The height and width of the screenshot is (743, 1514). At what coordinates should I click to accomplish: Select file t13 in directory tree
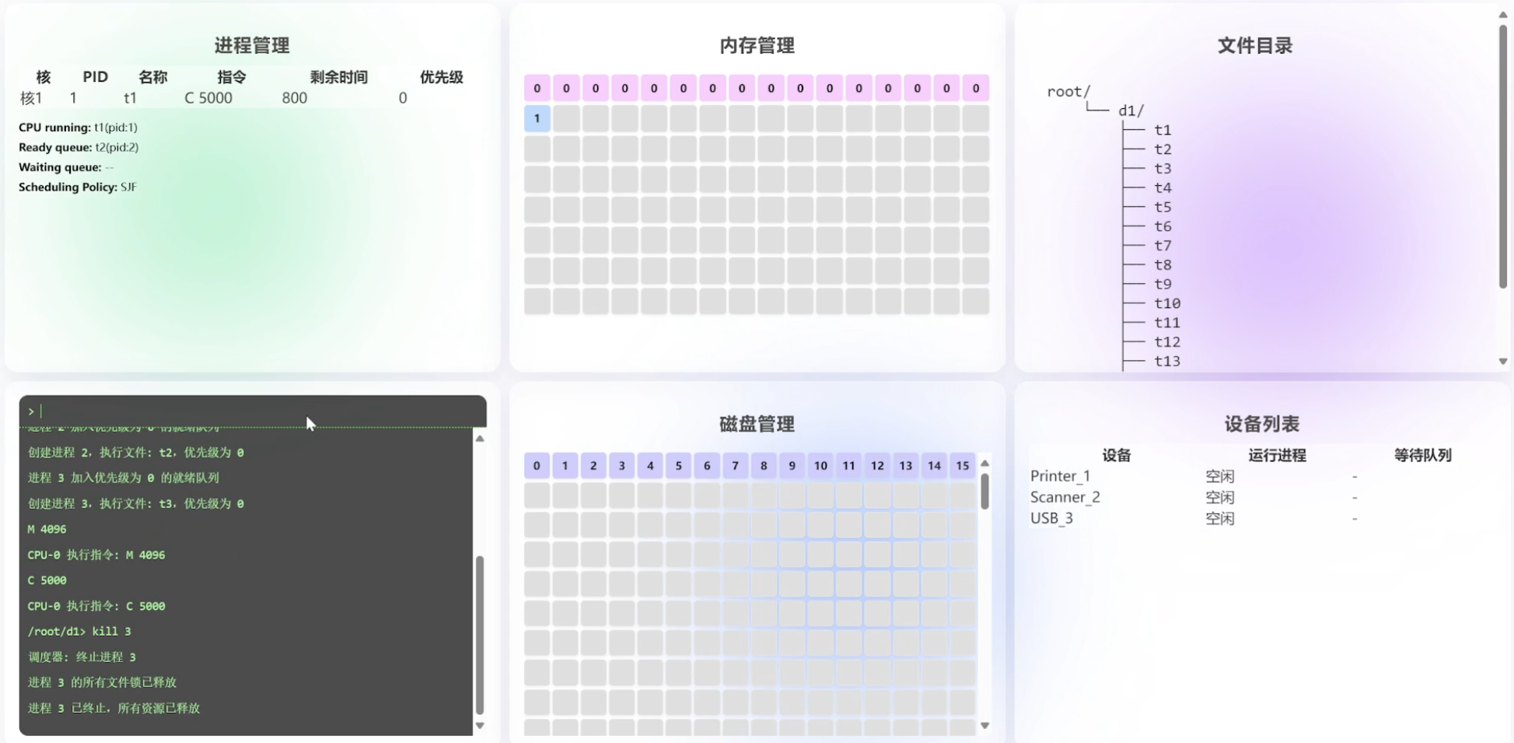(x=1166, y=361)
